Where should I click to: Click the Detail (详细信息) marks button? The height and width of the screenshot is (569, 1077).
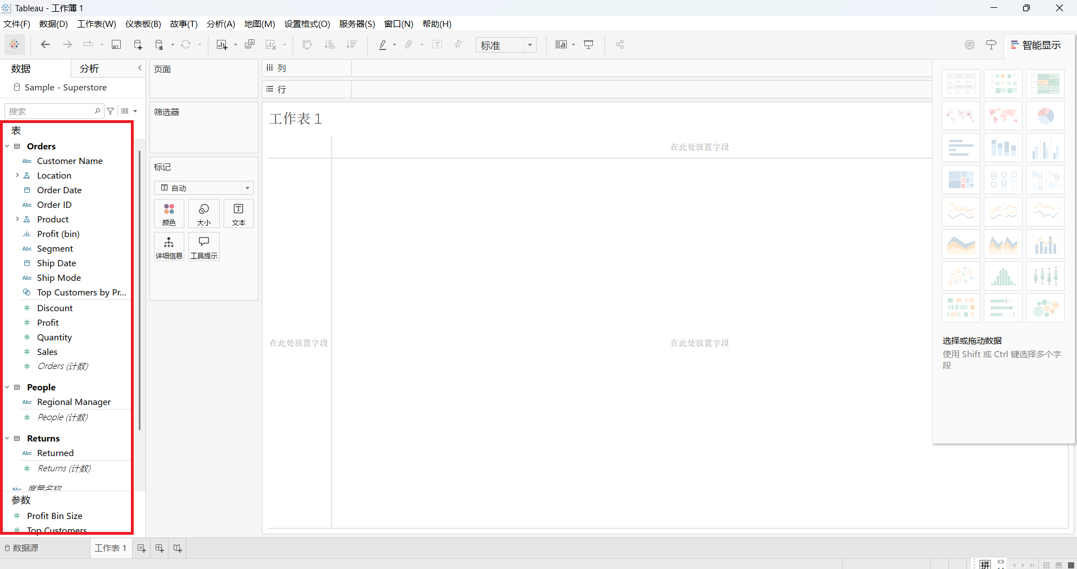169,247
